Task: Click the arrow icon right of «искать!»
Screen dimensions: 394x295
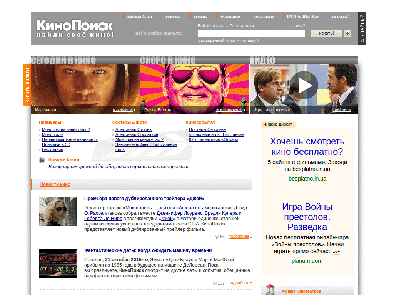Action: 347,33
